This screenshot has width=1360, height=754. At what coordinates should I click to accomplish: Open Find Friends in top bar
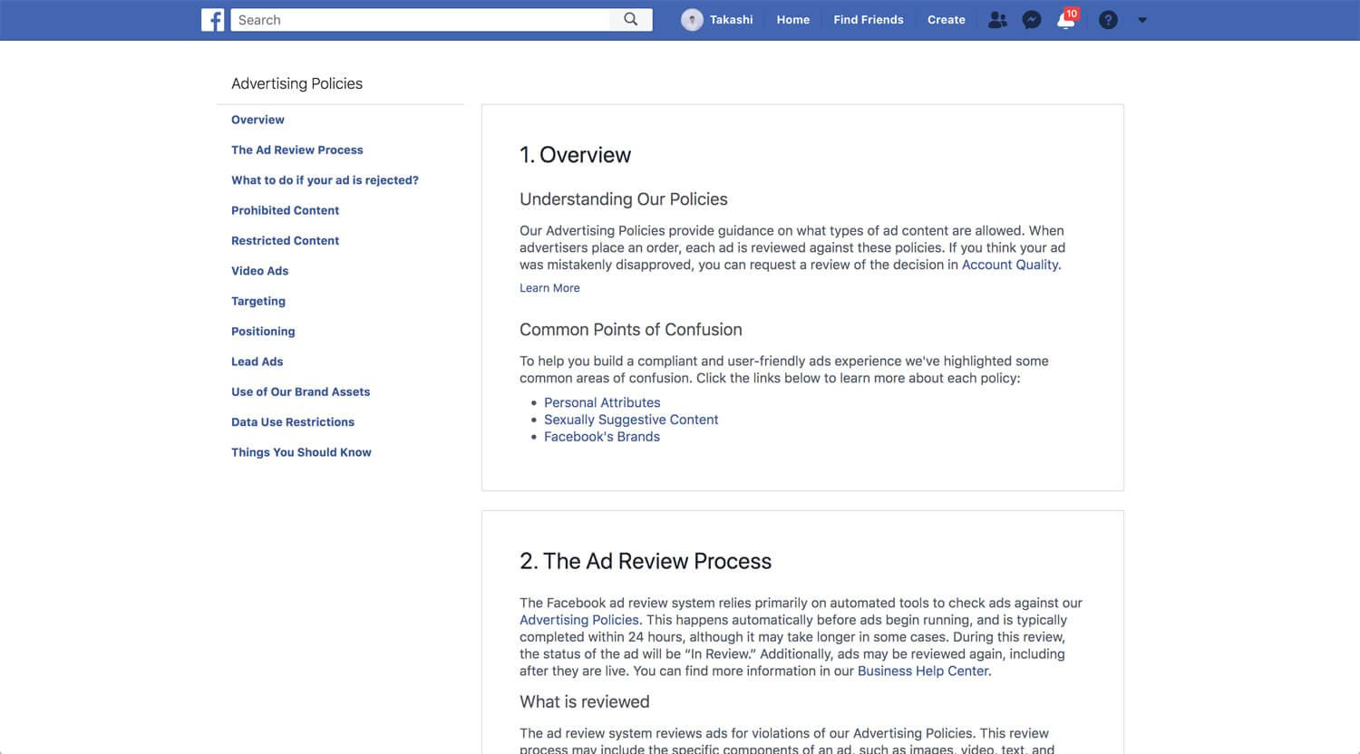pos(869,20)
